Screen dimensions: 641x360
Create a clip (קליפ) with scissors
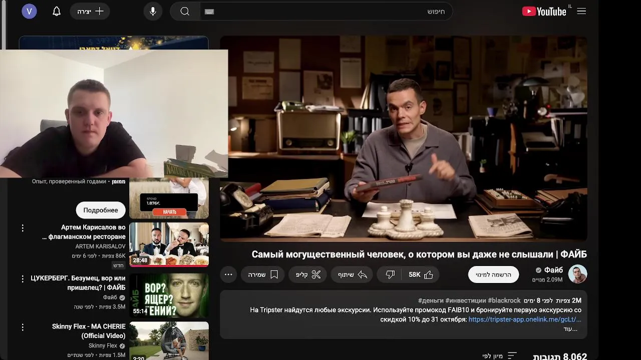pos(308,274)
